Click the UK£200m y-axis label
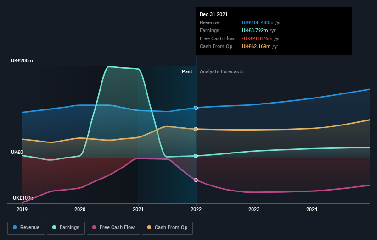377x240 pixels. (22, 60)
